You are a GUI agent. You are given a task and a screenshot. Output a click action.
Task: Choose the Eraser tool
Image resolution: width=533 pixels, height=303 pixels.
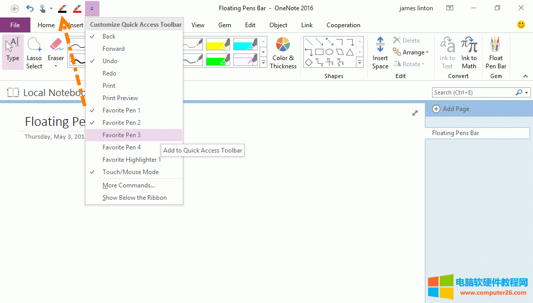click(x=56, y=53)
